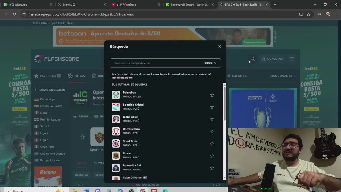Click the Sporting Cristal team crest
This screenshot has height=192, width=341.
click(x=116, y=107)
